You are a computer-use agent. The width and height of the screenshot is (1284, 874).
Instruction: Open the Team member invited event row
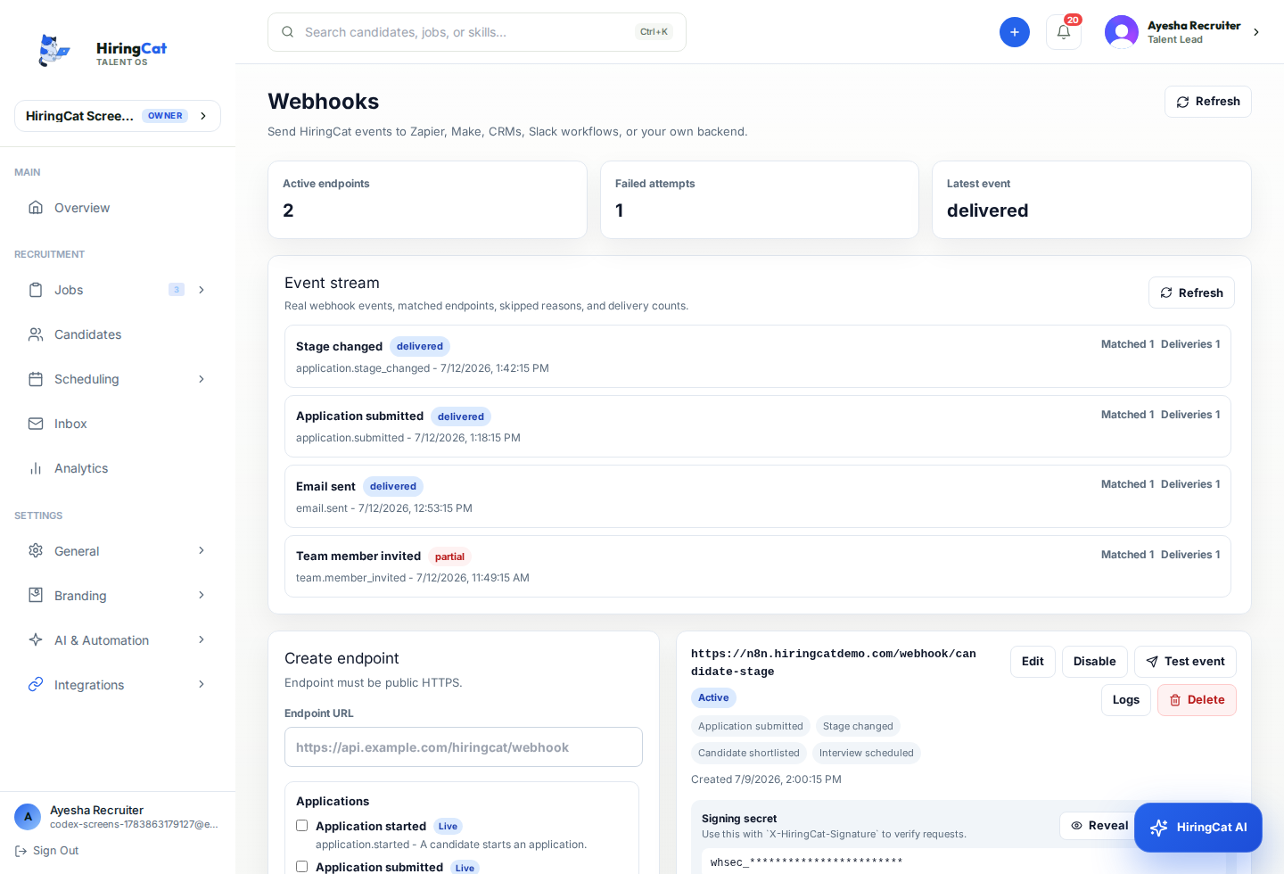click(x=758, y=566)
